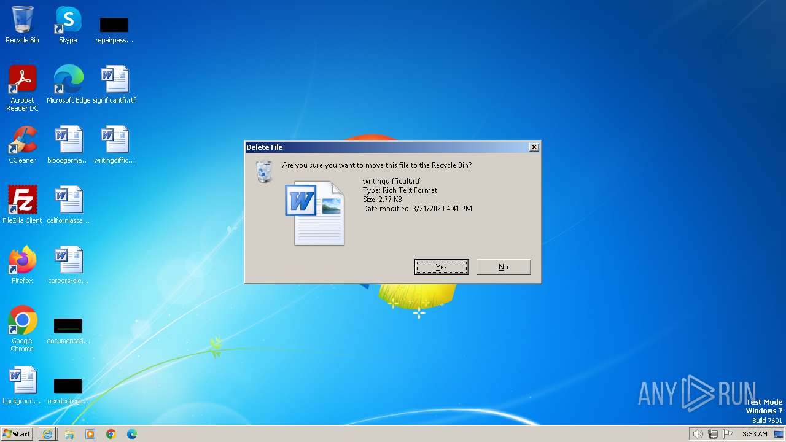
Task: Confirm deletion with the Yes button
Action: tap(442, 267)
